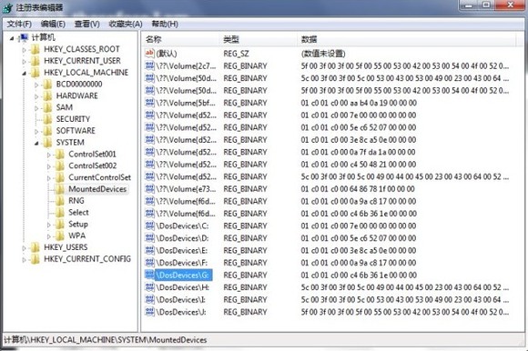Select the SECURITY folder icon
528x351 pixels.
(47, 119)
